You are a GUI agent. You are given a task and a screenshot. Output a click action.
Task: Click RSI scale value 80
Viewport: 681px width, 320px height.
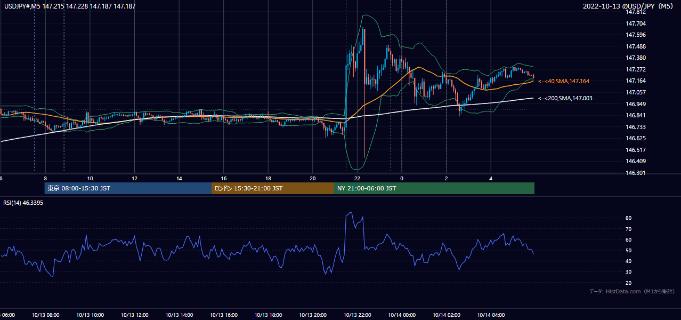(x=628, y=218)
